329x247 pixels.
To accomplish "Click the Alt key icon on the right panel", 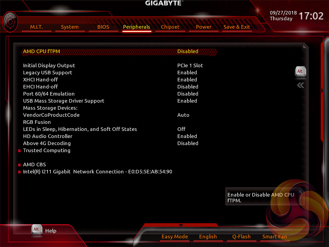I will point(300,71).
